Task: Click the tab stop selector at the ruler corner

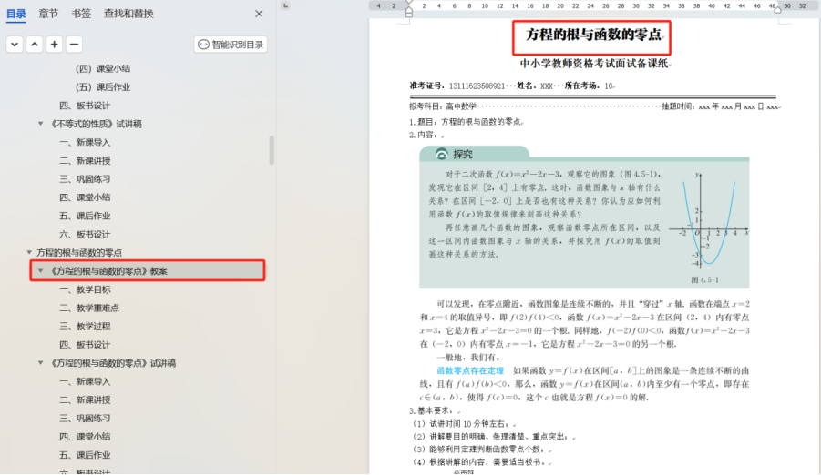Action: tap(285, 5)
